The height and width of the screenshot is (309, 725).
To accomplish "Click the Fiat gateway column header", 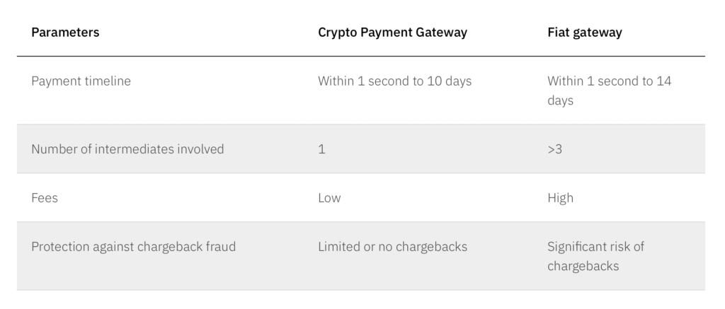I will [585, 33].
